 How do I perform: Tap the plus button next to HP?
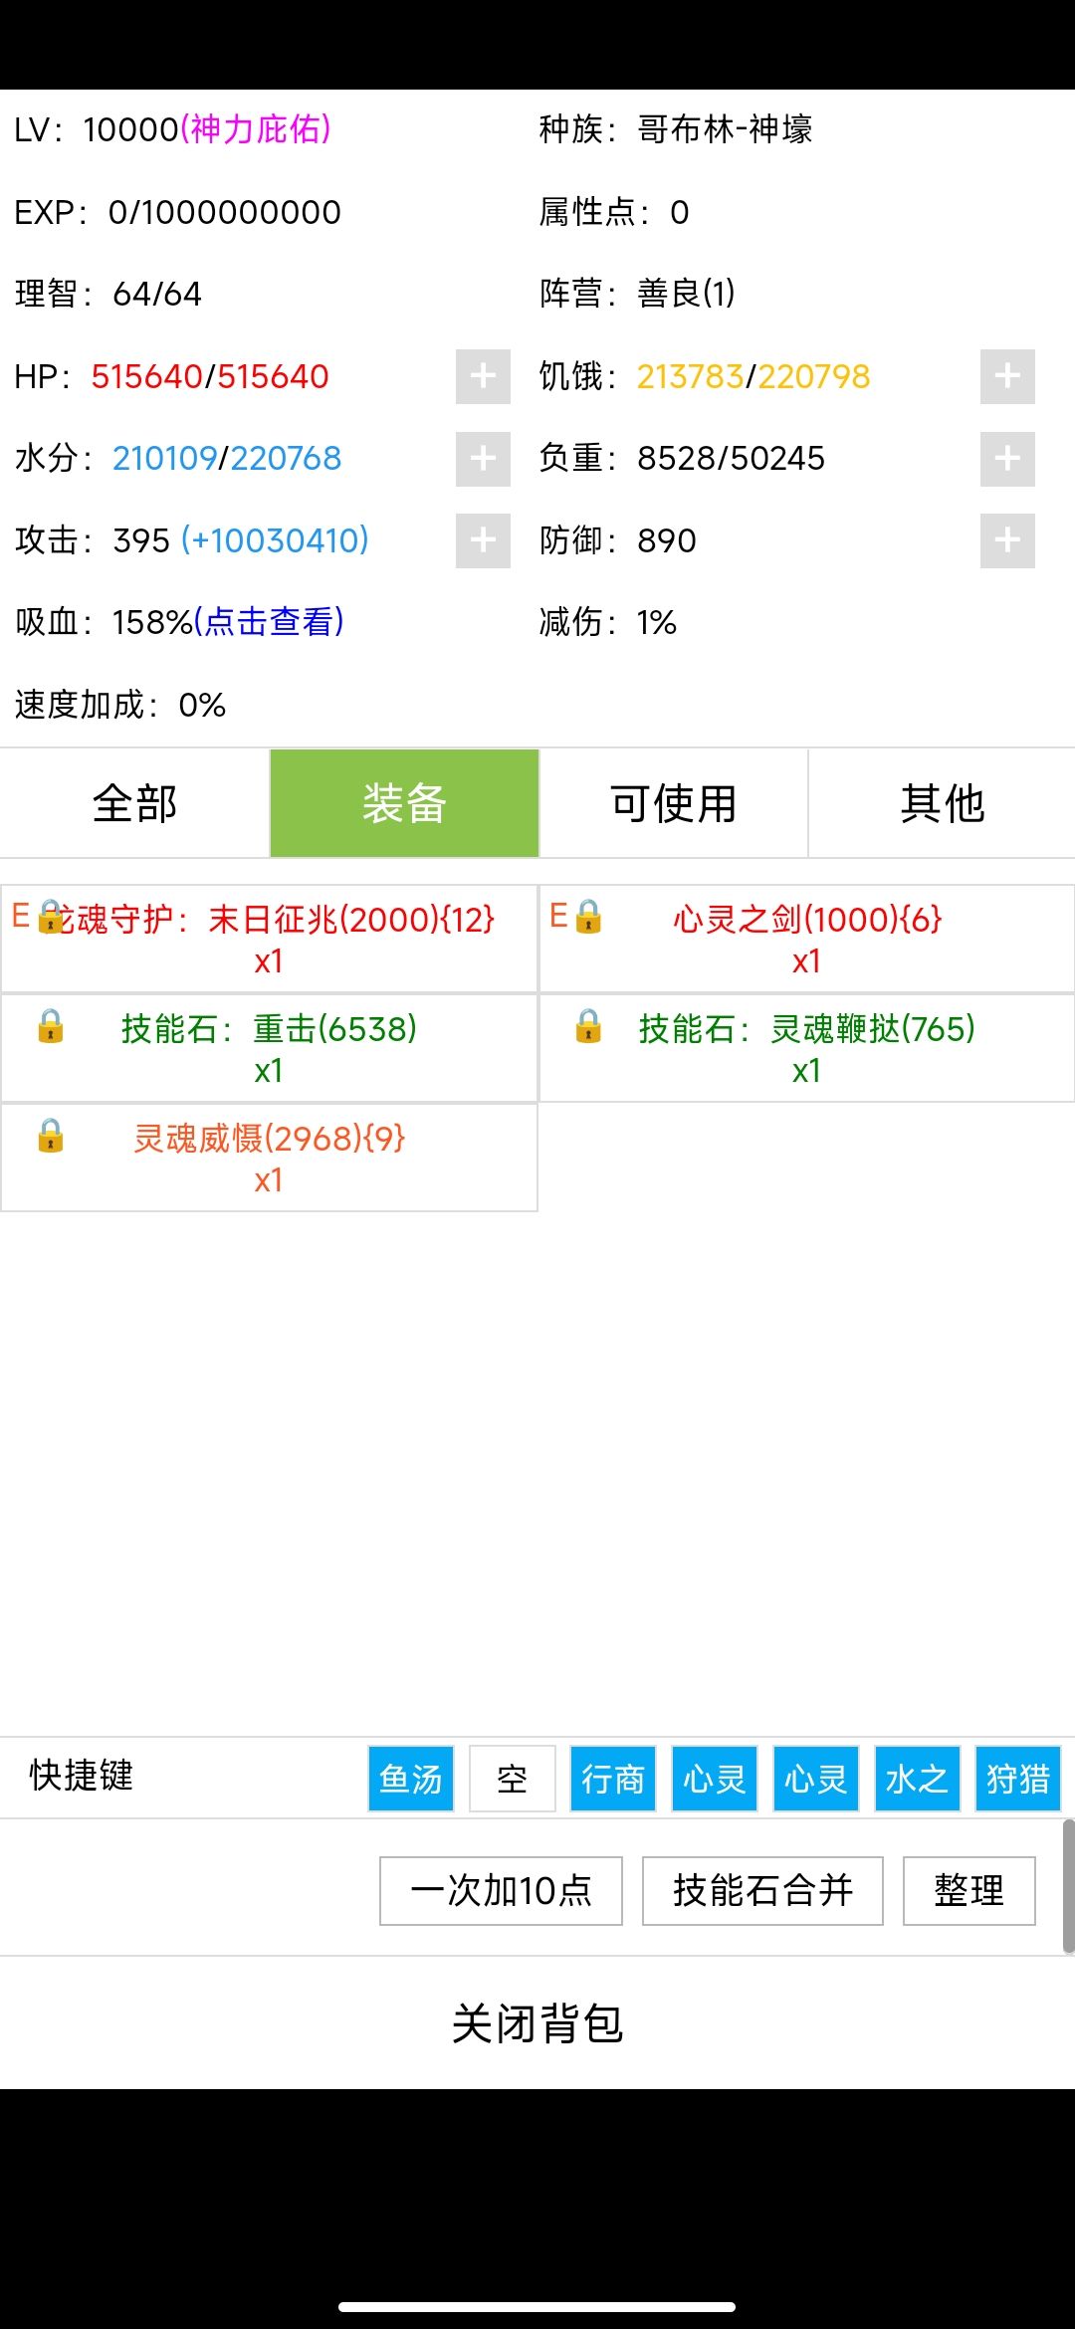[x=483, y=376]
